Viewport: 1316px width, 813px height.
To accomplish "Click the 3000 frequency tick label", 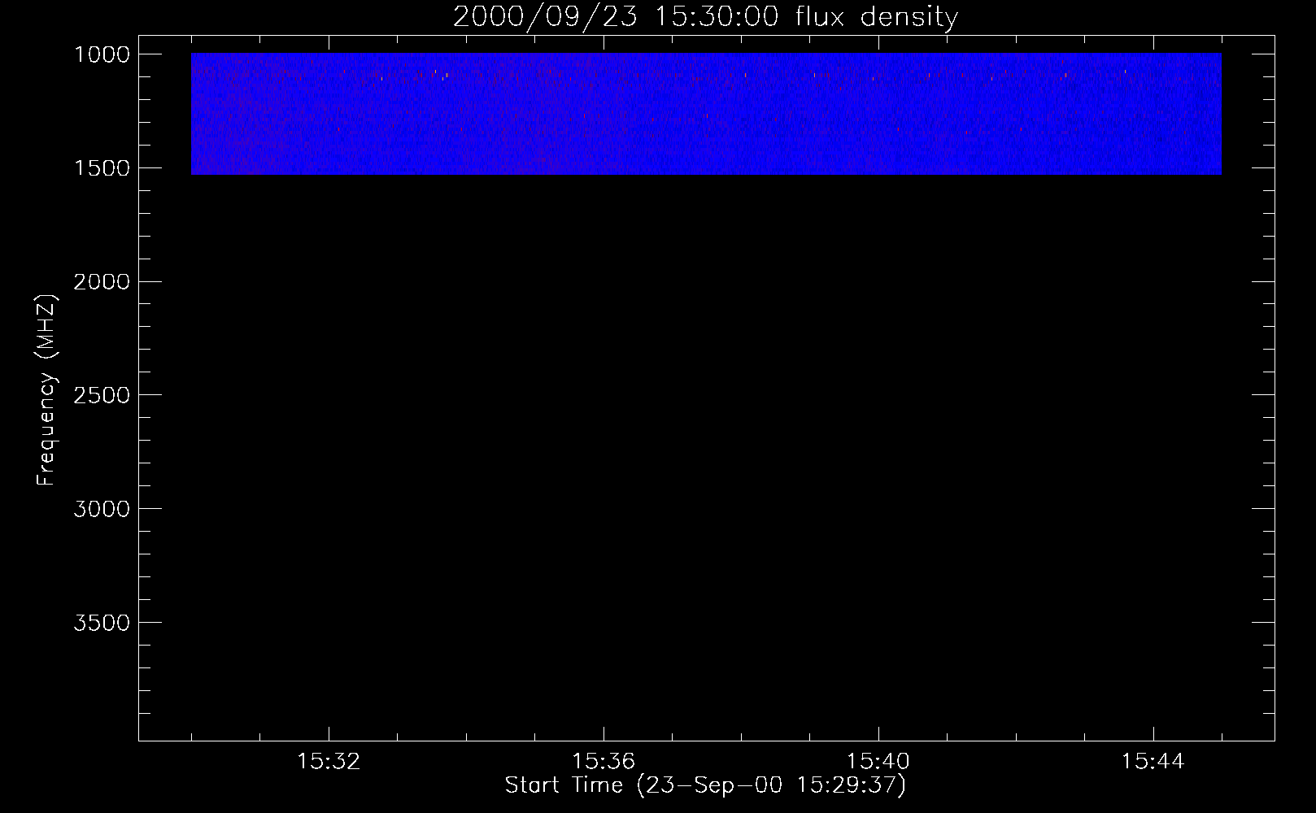I will tap(102, 509).
